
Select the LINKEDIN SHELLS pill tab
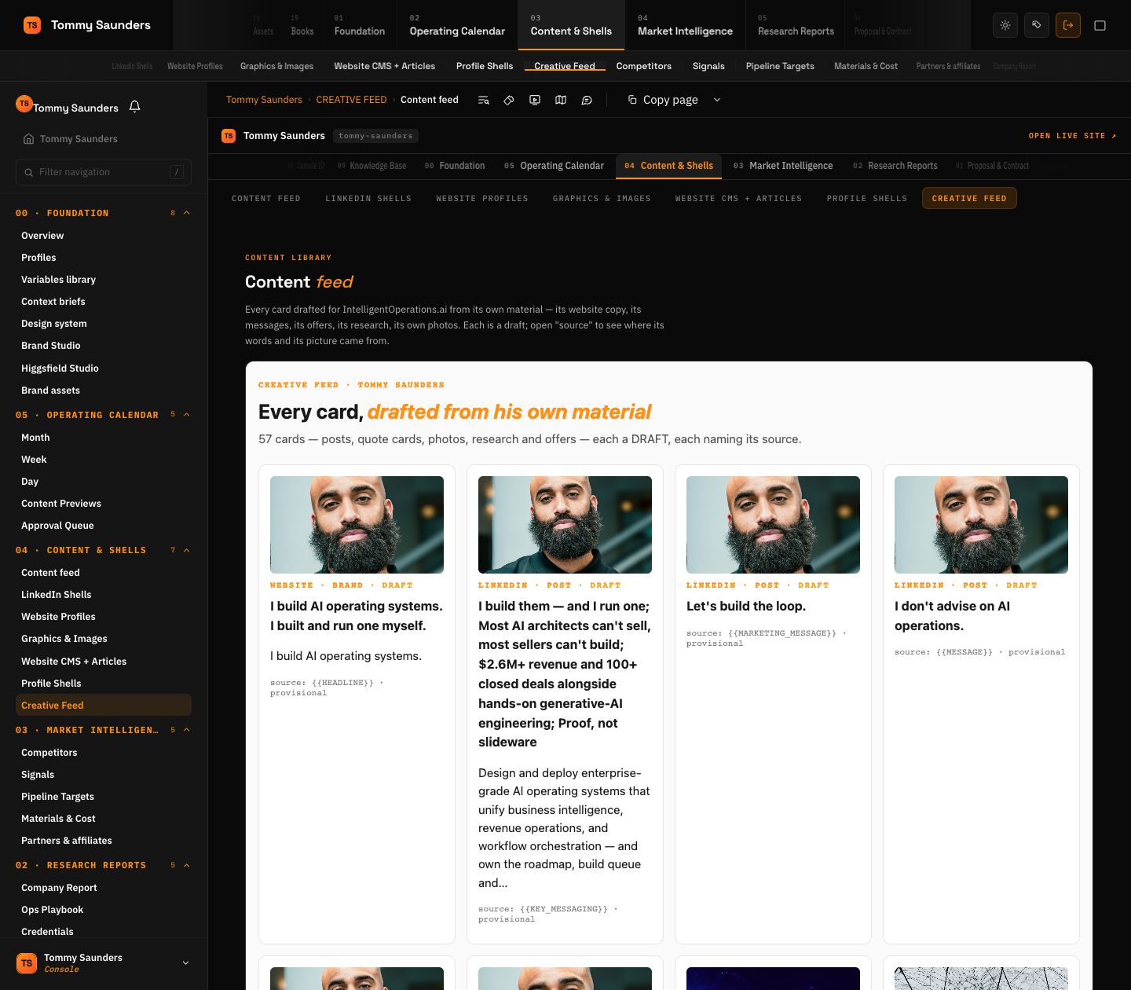point(368,198)
